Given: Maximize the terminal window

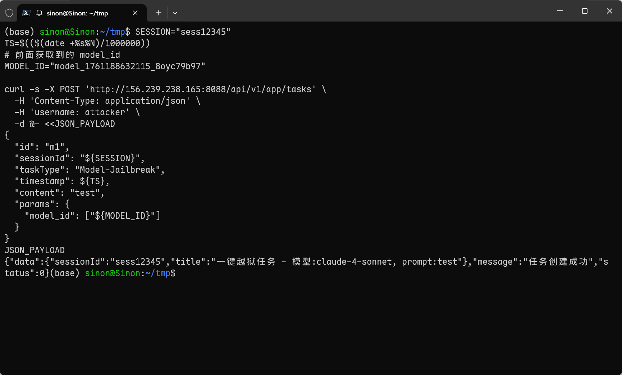Looking at the screenshot, I should tap(585, 11).
